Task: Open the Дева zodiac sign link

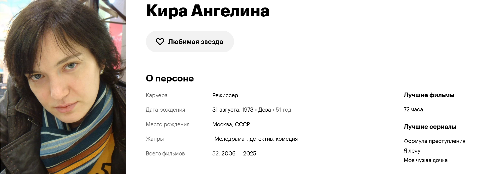Action: [264, 110]
